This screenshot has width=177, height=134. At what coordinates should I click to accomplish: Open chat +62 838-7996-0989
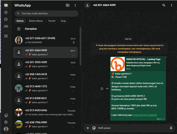click(x=45, y=124)
